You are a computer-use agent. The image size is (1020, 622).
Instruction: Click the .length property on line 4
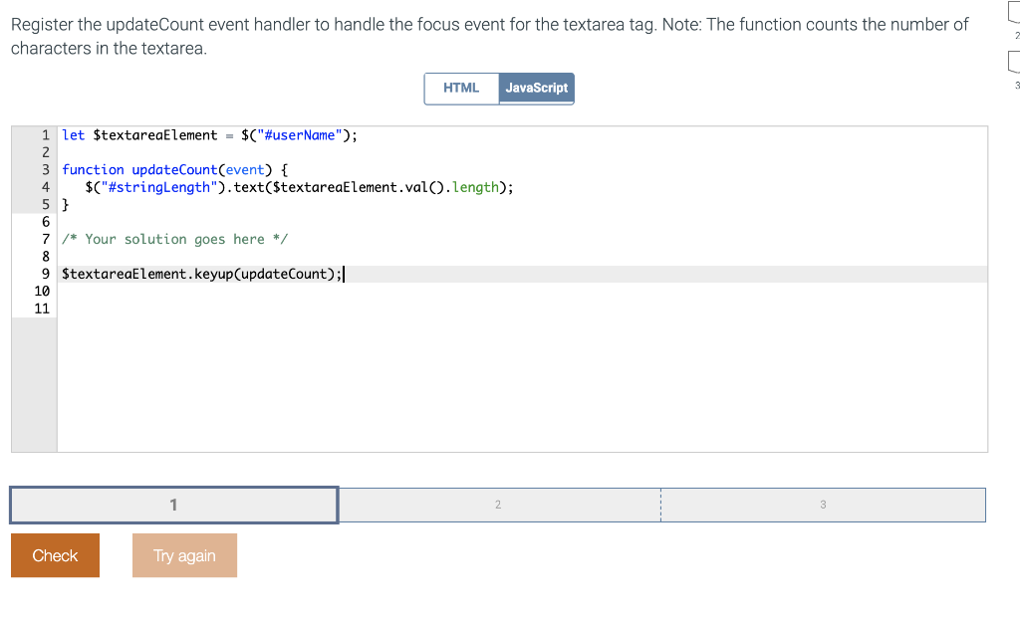click(x=475, y=187)
